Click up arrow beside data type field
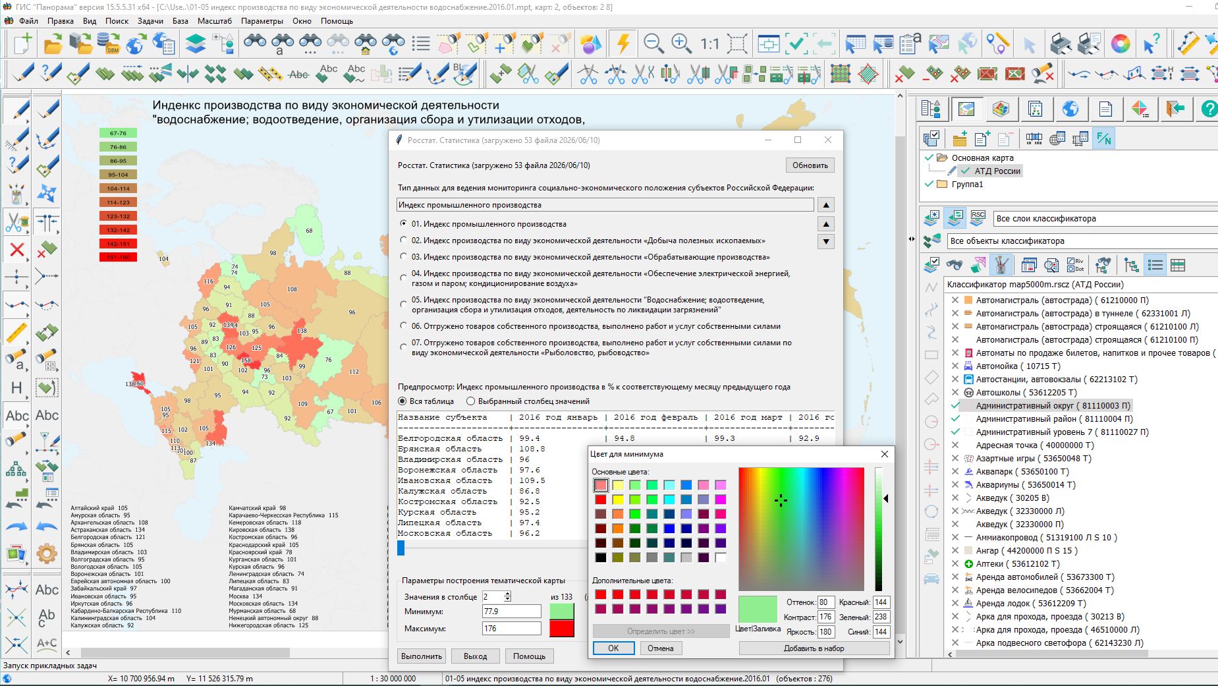This screenshot has width=1218, height=686. 826,205
